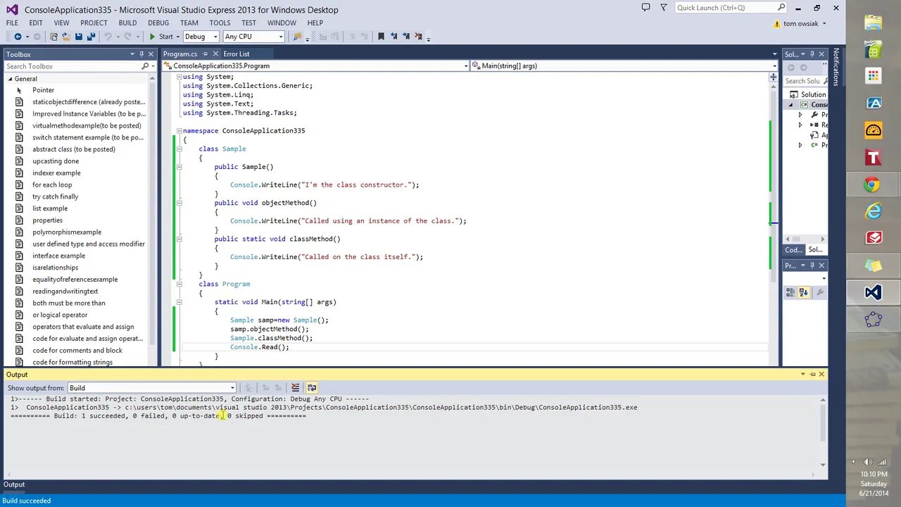This screenshot has height=507, width=901.
Task: Toggle bookmark on the current line
Action: [x=381, y=37]
